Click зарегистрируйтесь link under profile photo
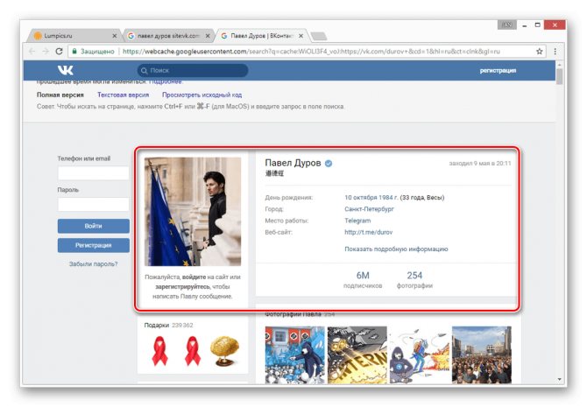 (182, 287)
